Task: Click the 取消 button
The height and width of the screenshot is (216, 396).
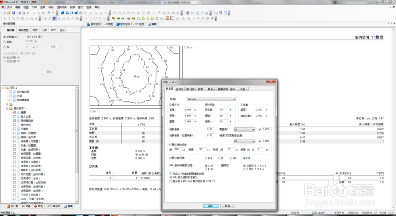Action: [228, 206]
